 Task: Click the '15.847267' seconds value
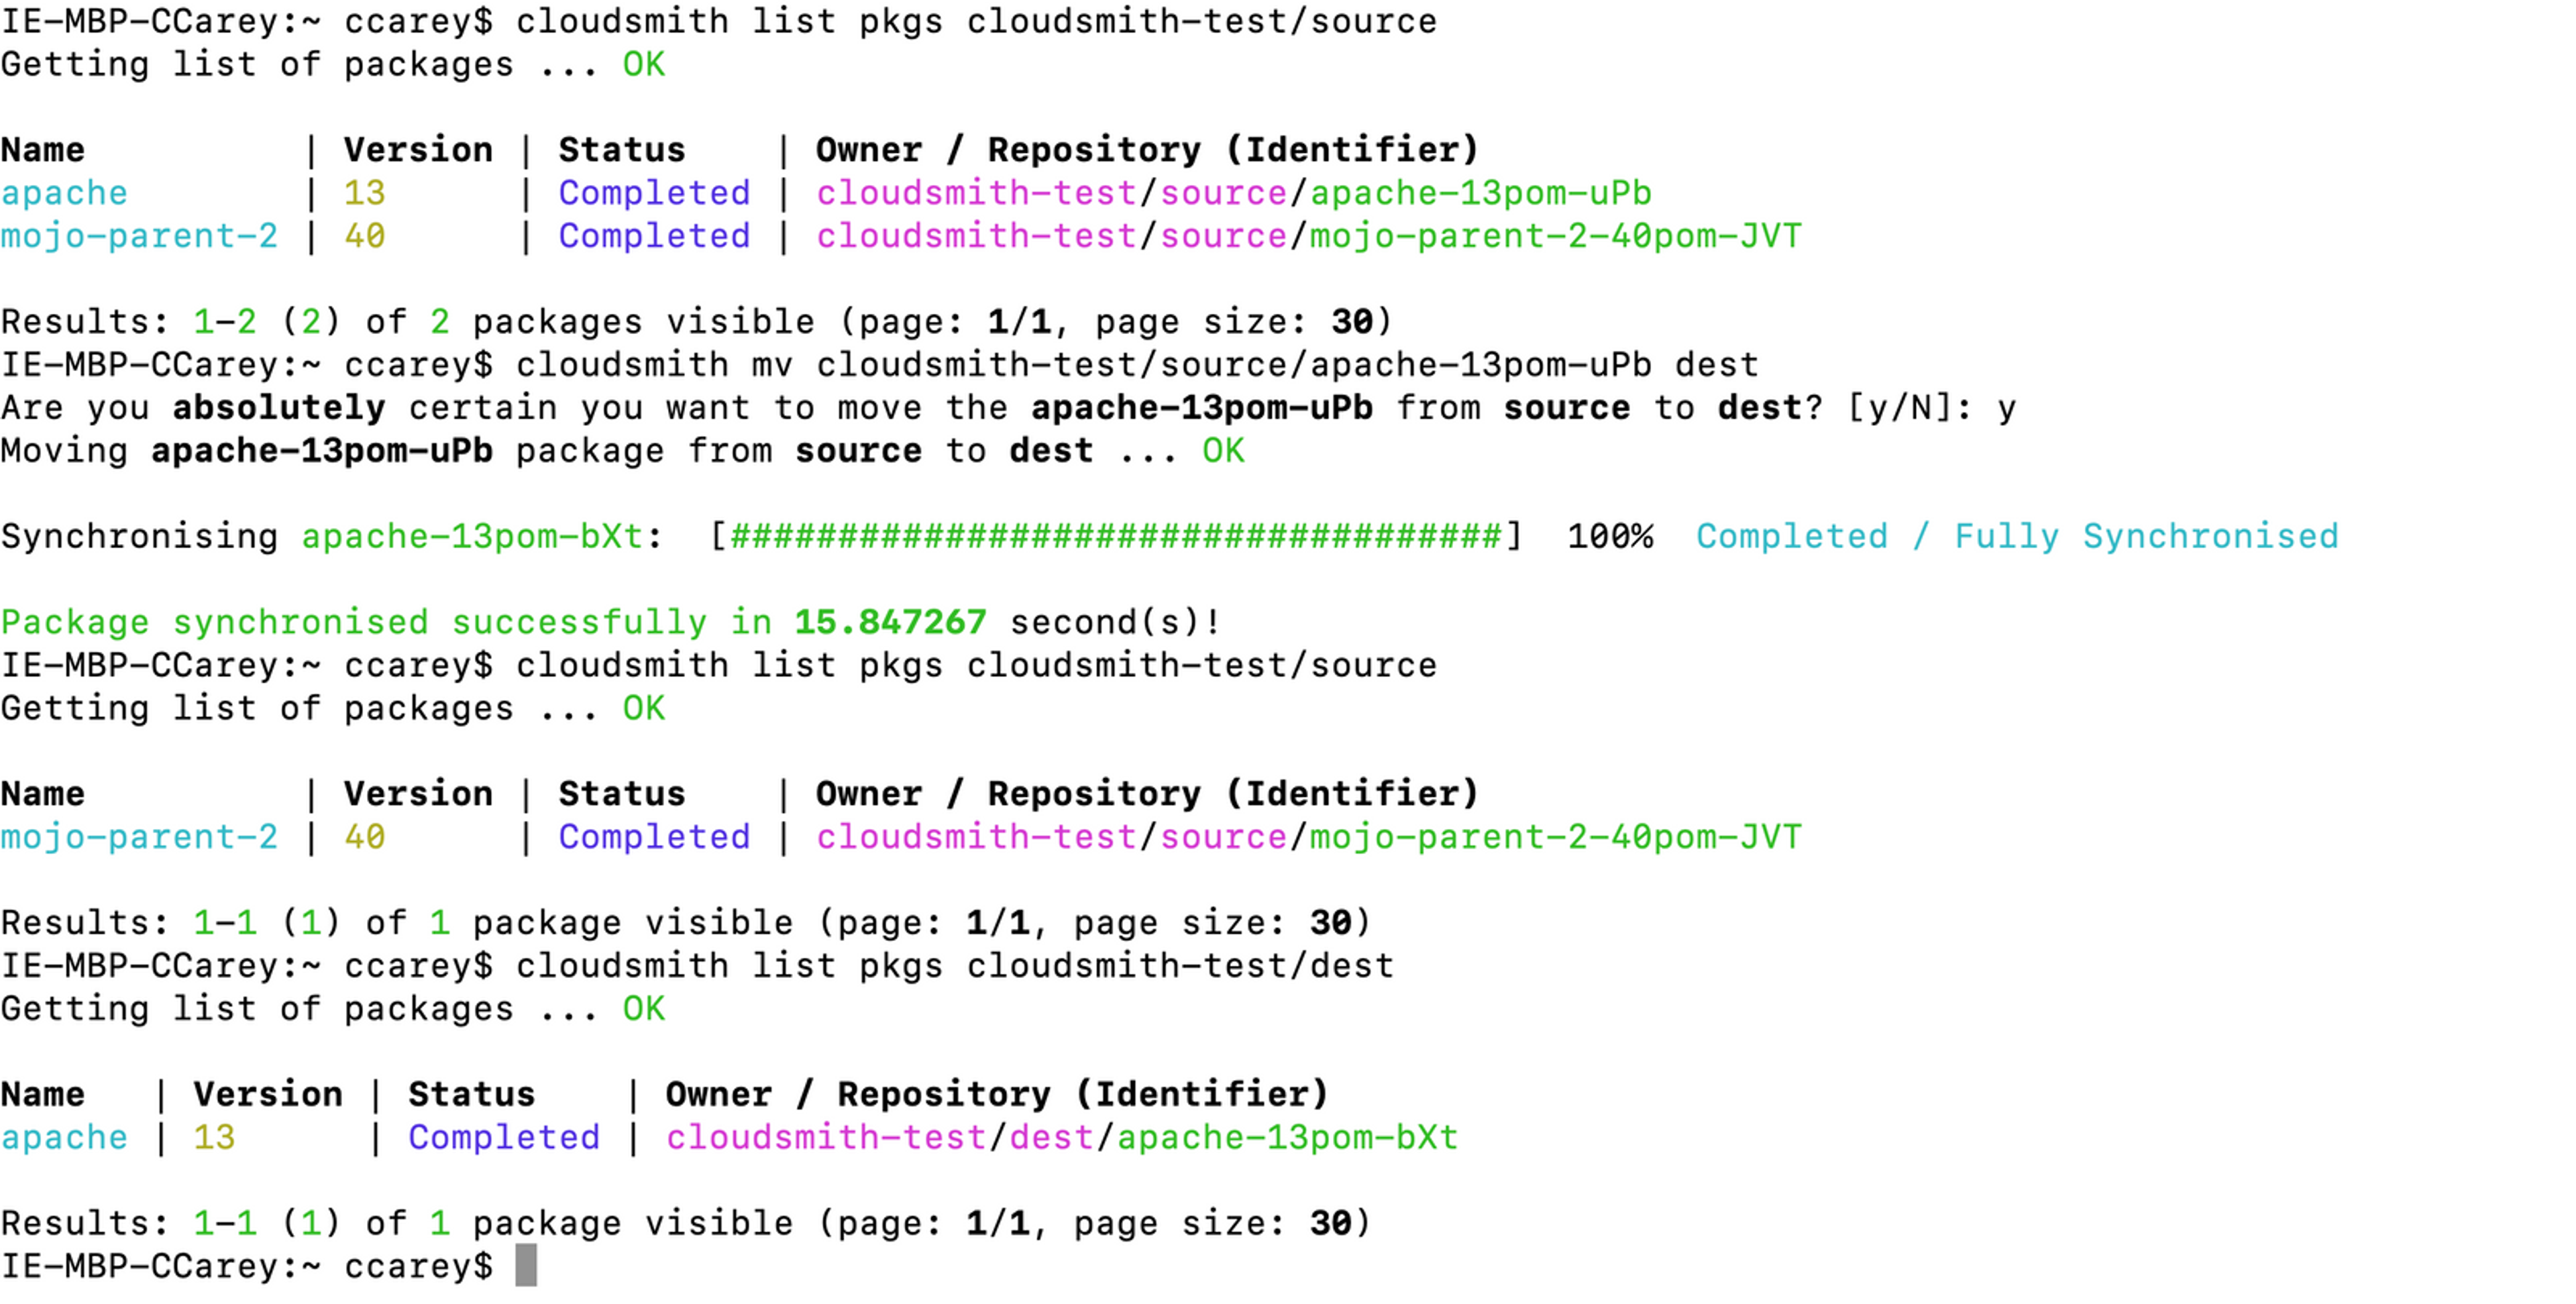coord(890,623)
